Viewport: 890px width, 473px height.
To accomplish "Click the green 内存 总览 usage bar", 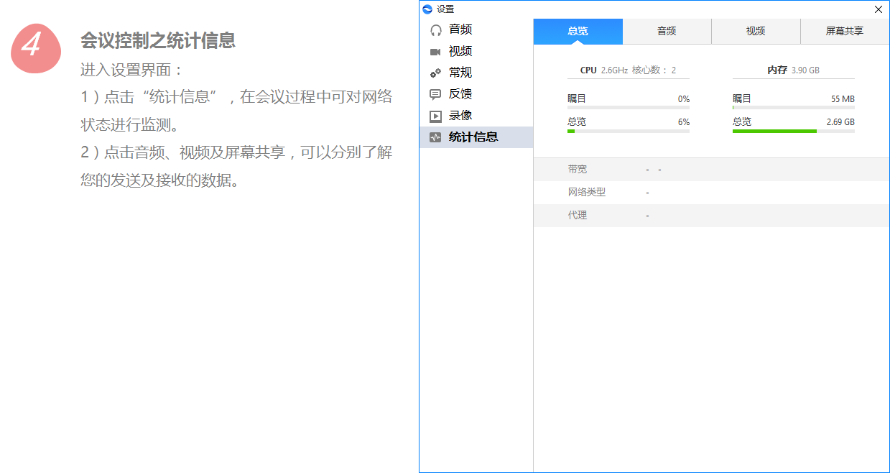I will 793,130.
